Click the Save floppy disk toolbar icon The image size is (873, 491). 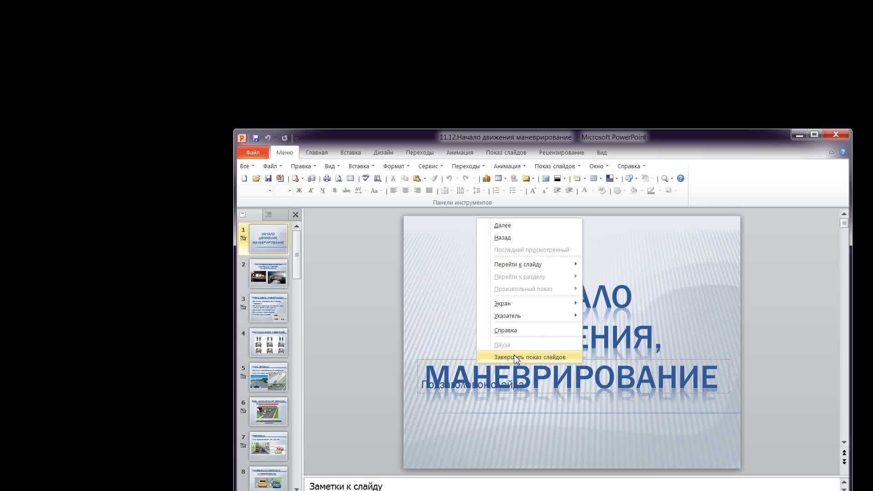pos(268,179)
